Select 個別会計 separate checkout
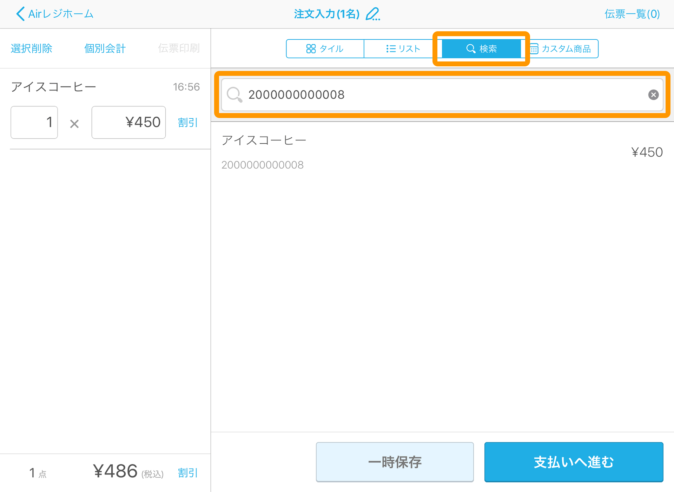The width and height of the screenshot is (674, 492). click(105, 48)
